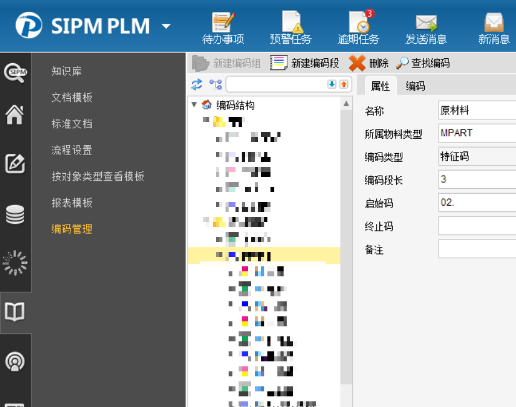This screenshot has height=407, width=516.
Task: Click 新建编码组 toolbar button
Action: coord(226,63)
